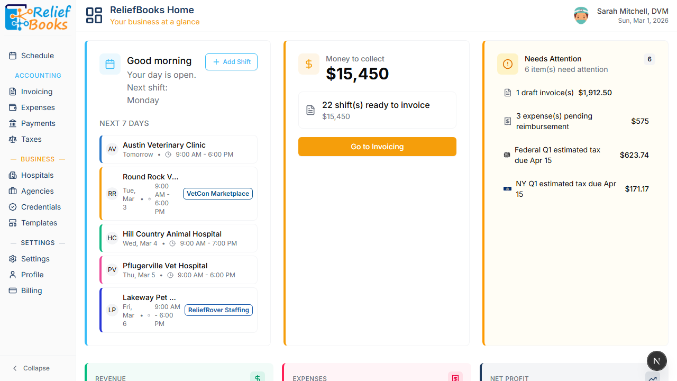Click the calendar icon beside Good morning

click(110, 64)
